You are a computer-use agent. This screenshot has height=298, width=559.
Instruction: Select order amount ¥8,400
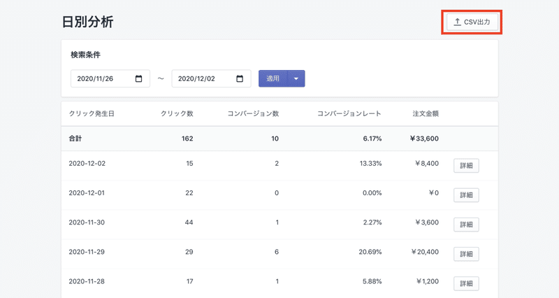427,164
